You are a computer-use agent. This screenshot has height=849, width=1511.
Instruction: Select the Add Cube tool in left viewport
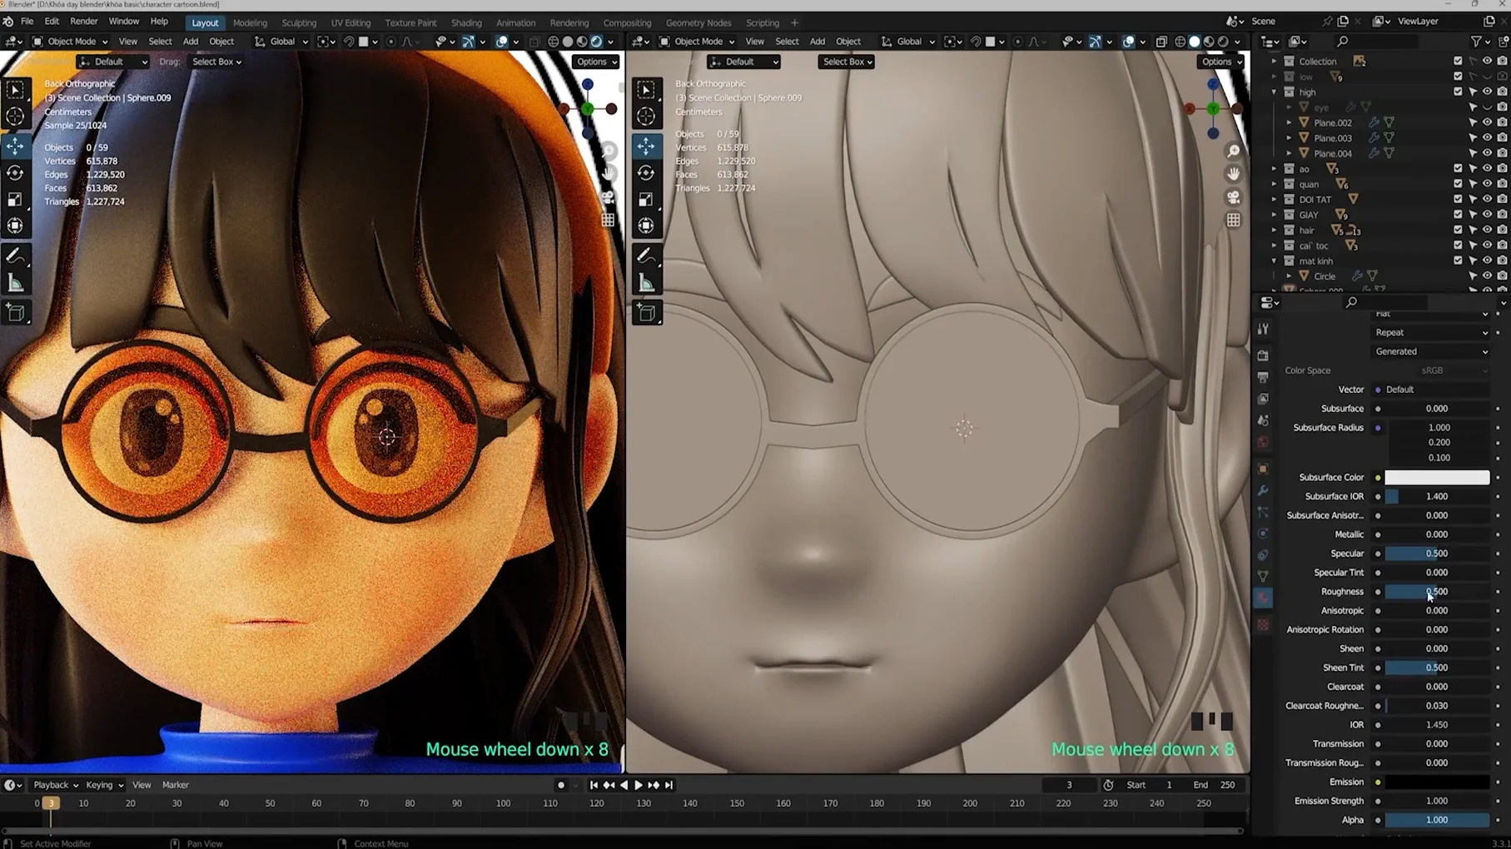[x=15, y=313]
